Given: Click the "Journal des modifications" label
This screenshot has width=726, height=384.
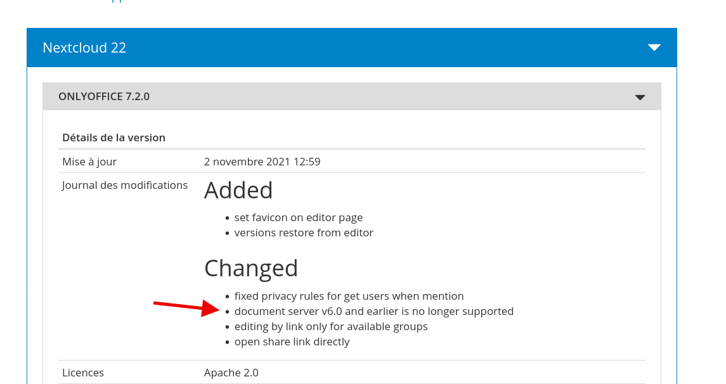Looking at the screenshot, I should pos(125,185).
